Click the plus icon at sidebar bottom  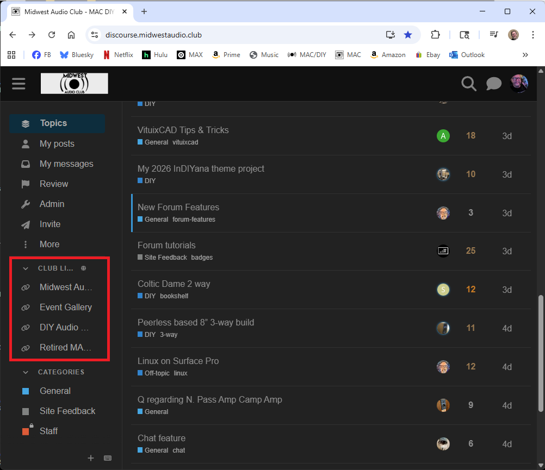(91, 458)
